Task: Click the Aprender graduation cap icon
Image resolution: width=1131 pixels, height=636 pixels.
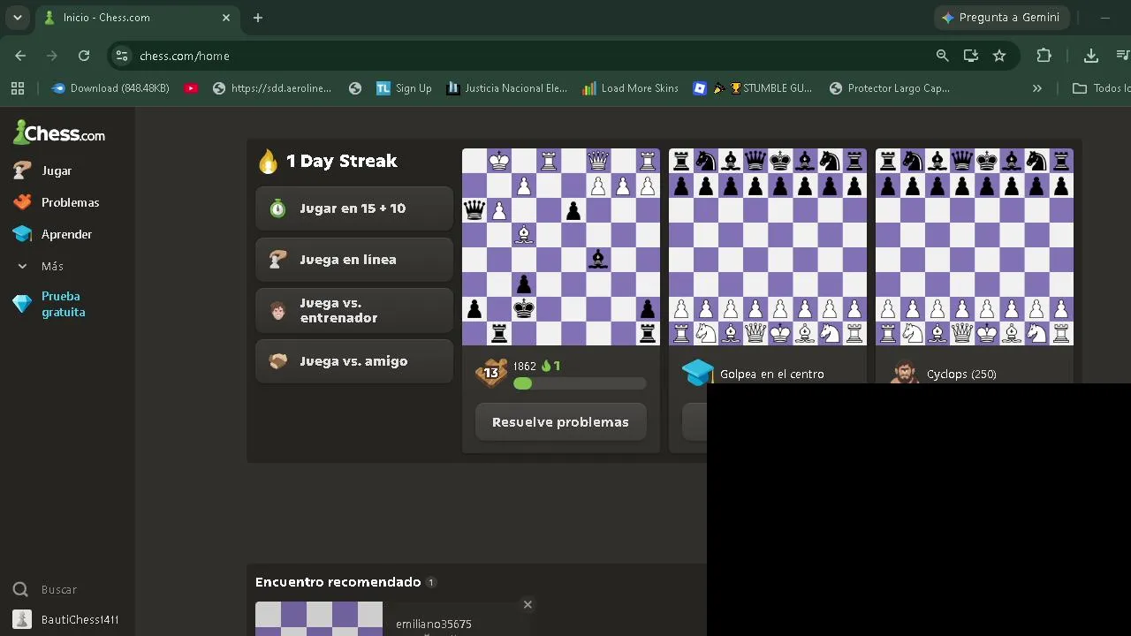Action: pyautogui.click(x=22, y=234)
